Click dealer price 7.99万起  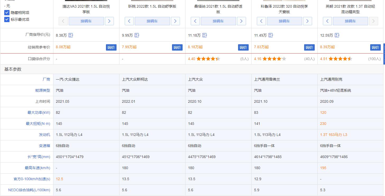[129, 47]
